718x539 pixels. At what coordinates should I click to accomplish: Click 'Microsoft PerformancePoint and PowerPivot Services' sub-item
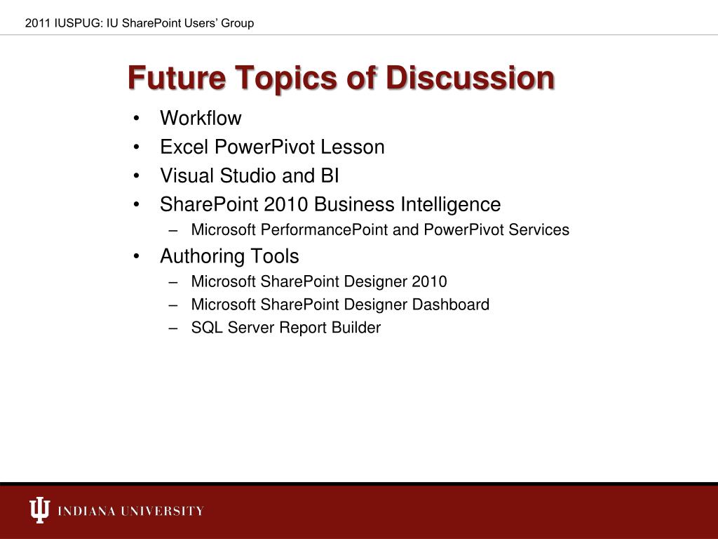click(x=380, y=229)
